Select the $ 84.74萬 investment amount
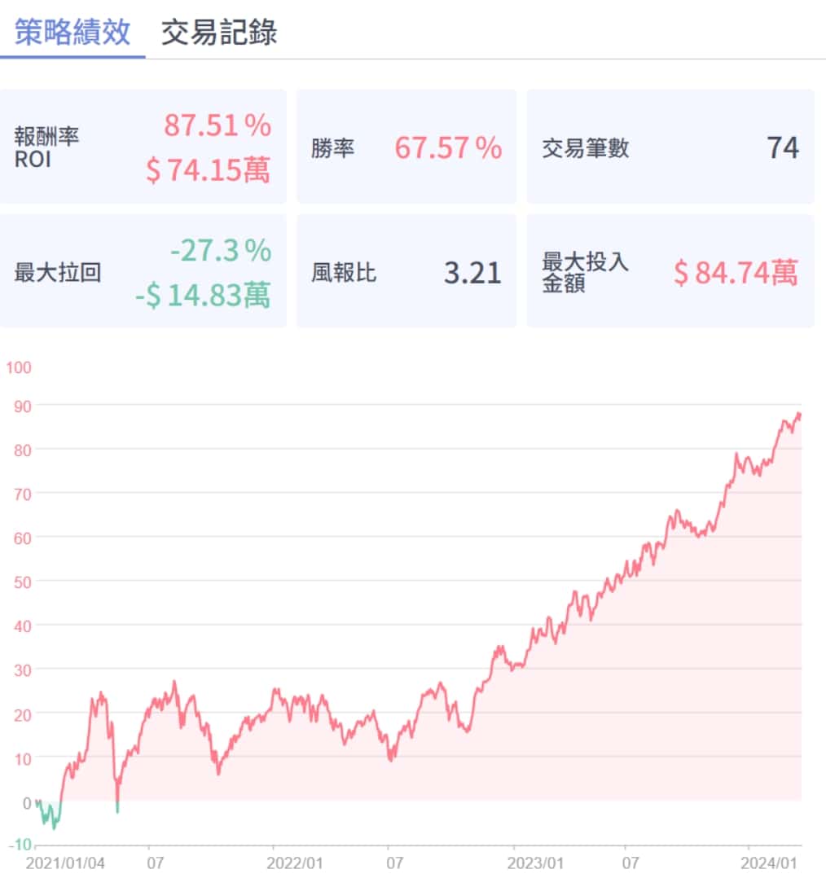 point(736,273)
